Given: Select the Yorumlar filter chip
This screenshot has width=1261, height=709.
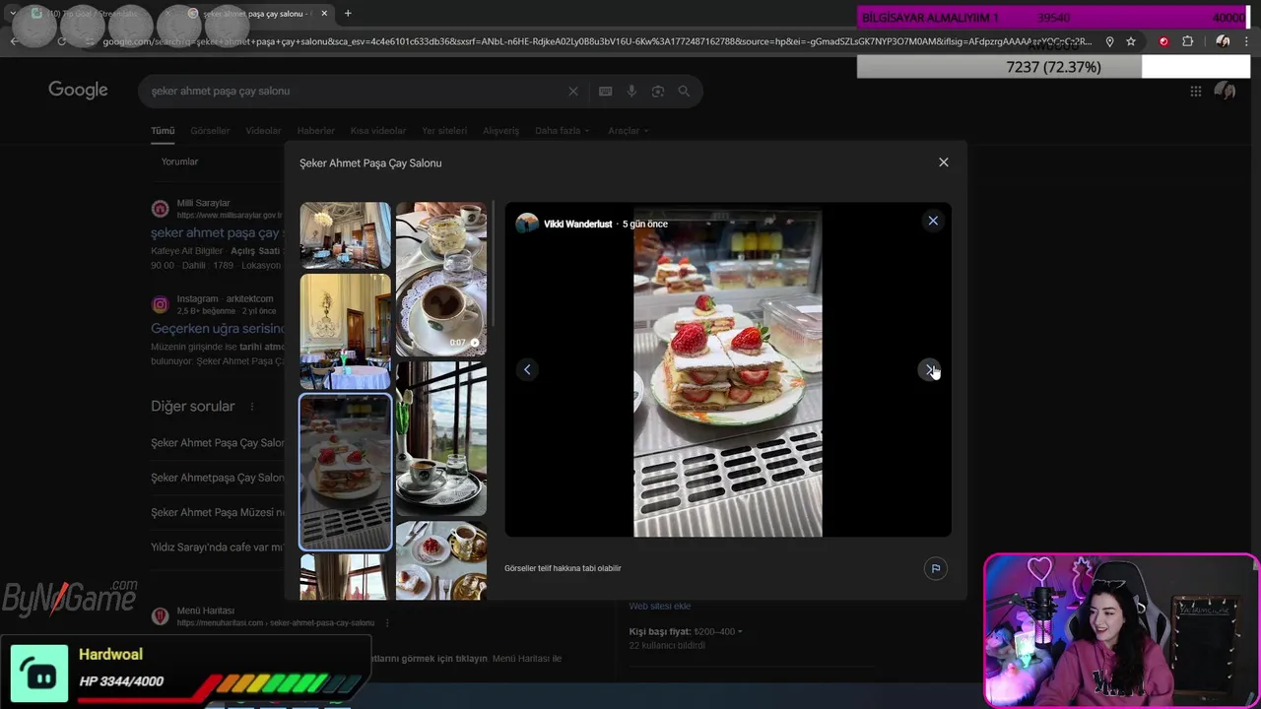Looking at the screenshot, I should tap(180, 161).
